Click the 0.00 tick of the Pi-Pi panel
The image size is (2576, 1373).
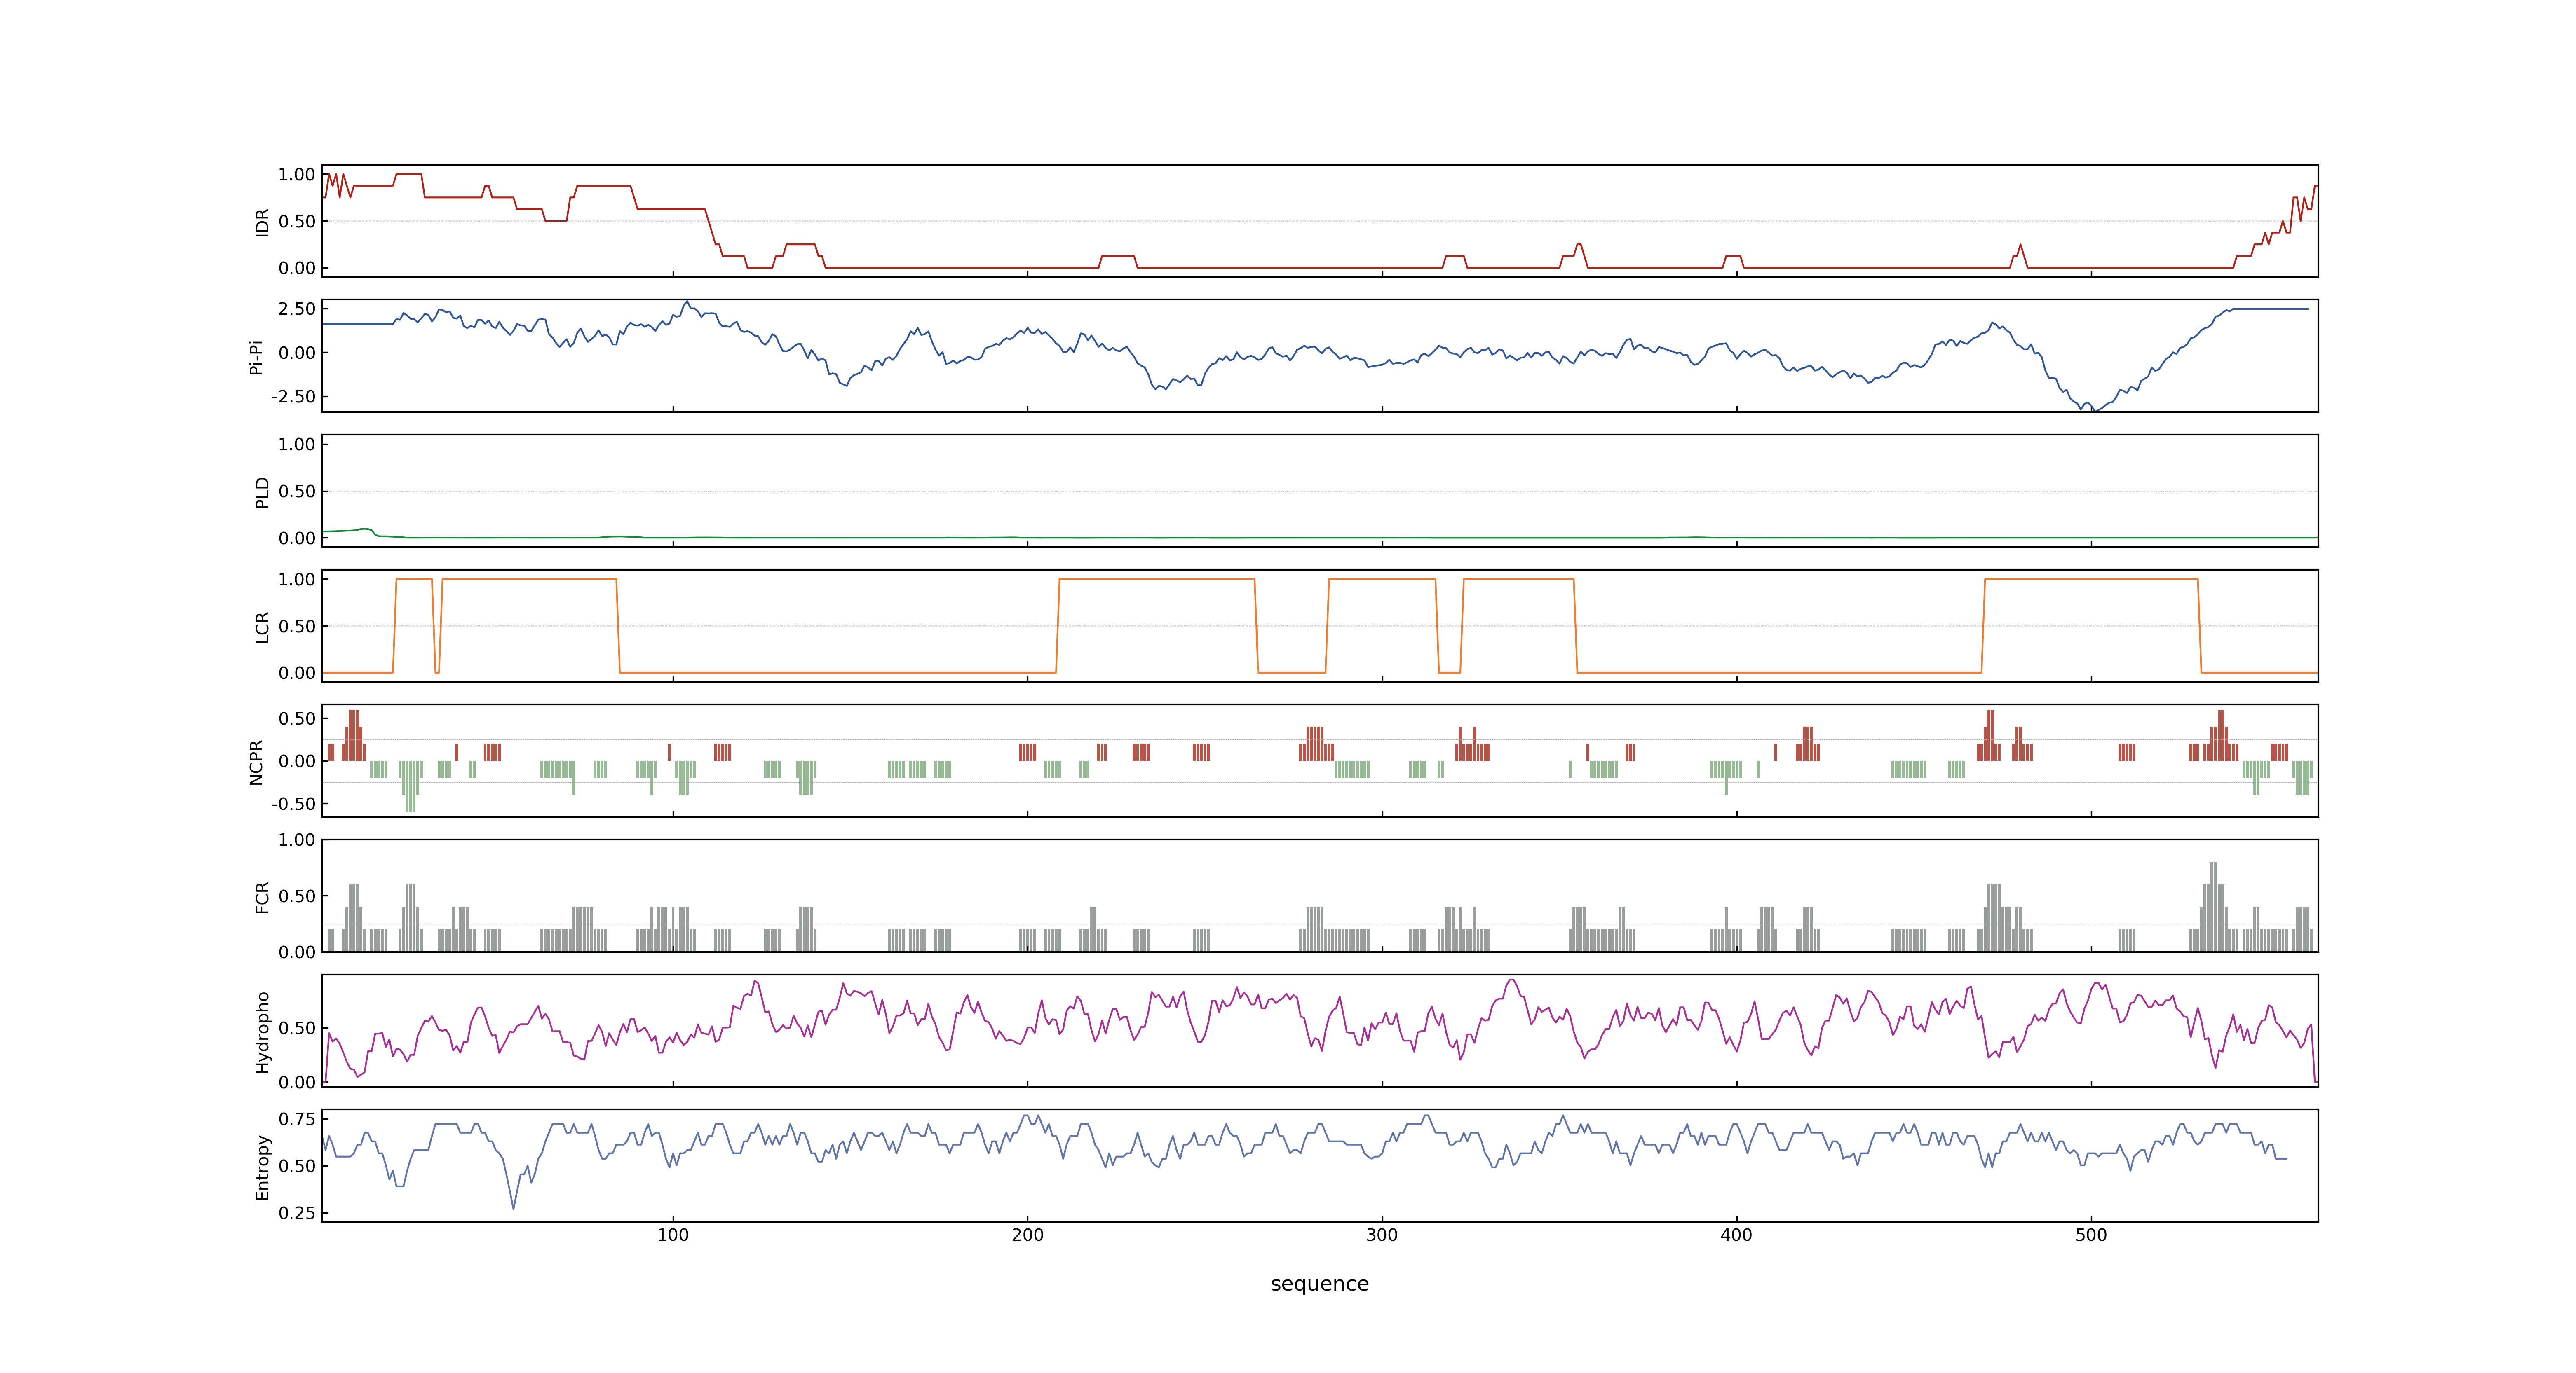(297, 353)
